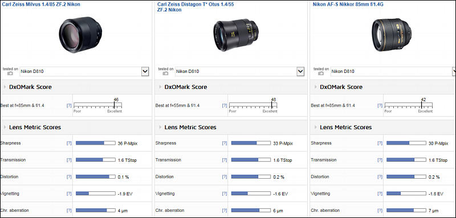
Task: Click [?] help beside 'Best at f=85mm' for Nikkor
Action: [380, 106]
